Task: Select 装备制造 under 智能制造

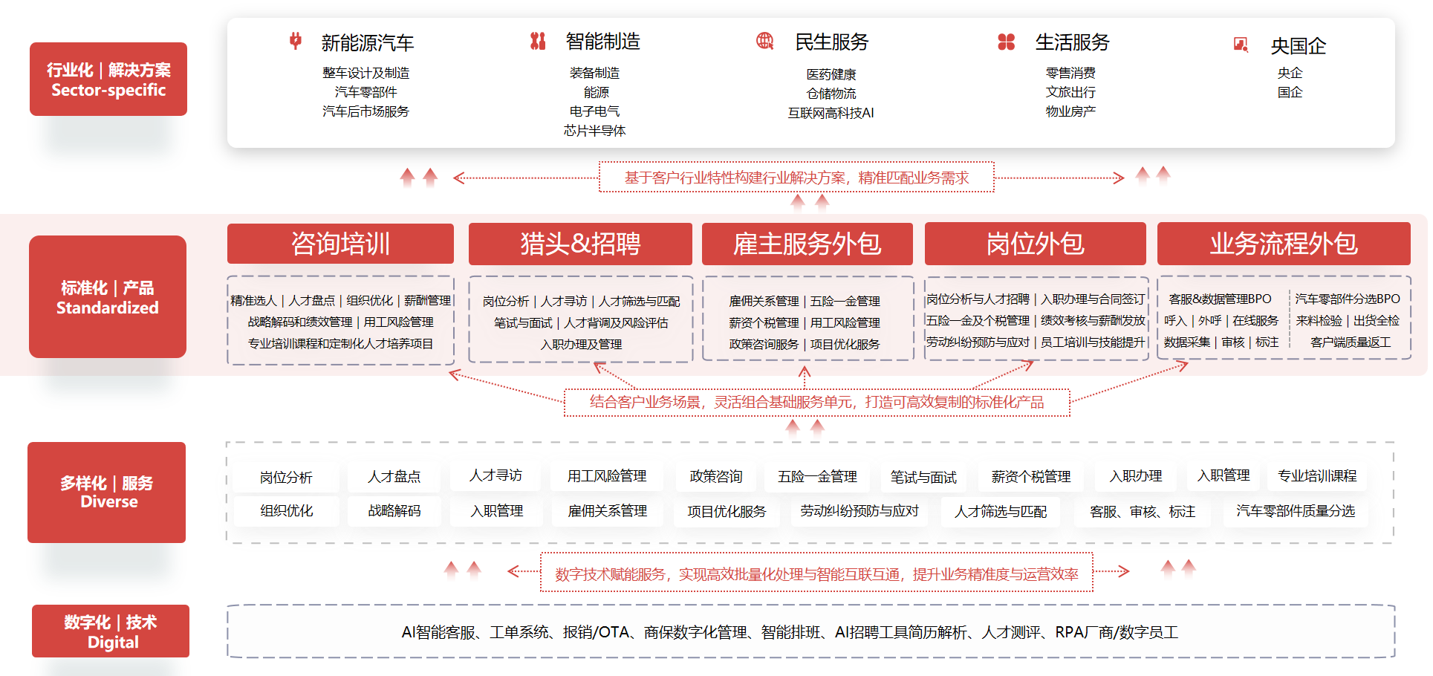Action: tap(595, 73)
